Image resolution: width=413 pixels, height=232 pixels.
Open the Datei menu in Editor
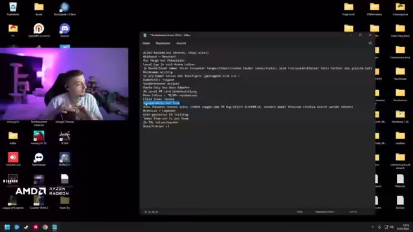pos(146,43)
